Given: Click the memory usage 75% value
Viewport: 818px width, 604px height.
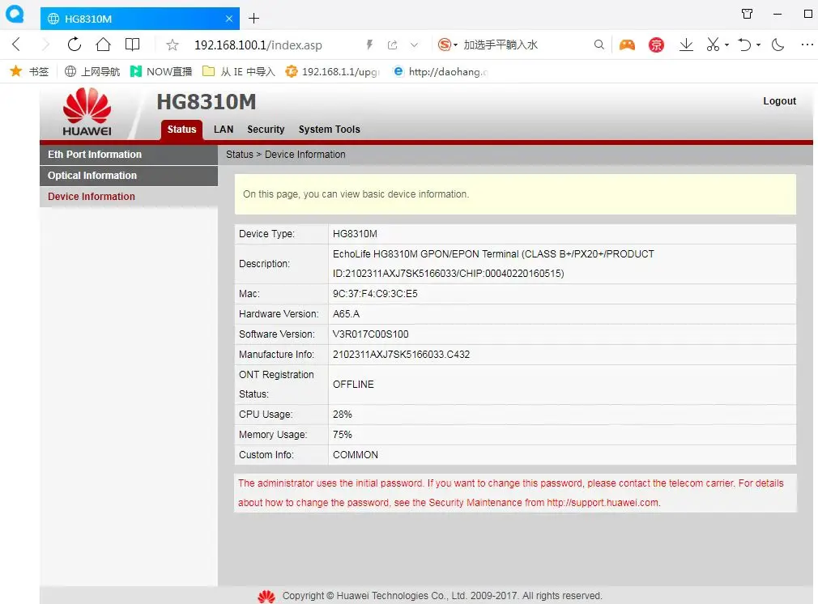Looking at the screenshot, I should pos(343,435).
